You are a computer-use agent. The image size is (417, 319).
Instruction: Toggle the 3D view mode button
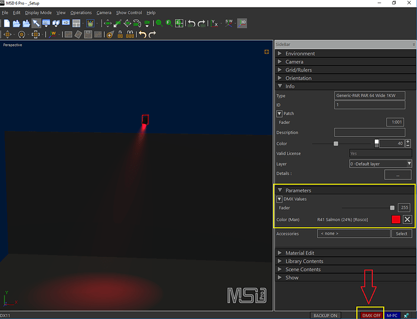click(242, 24)
